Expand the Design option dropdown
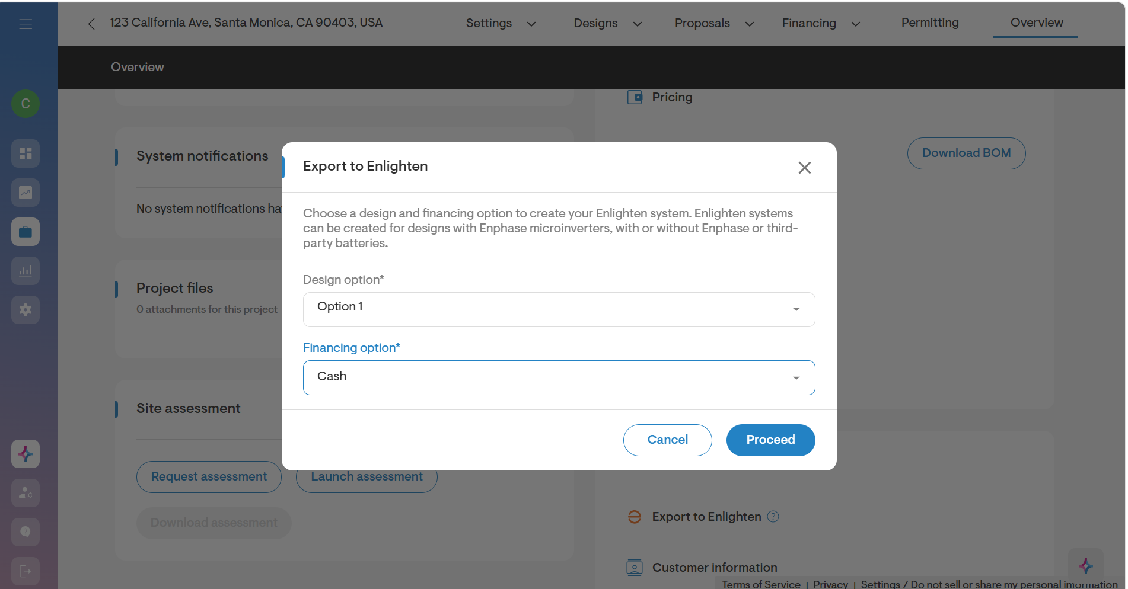Viewport: 1128px width, 589px height. 559,309
